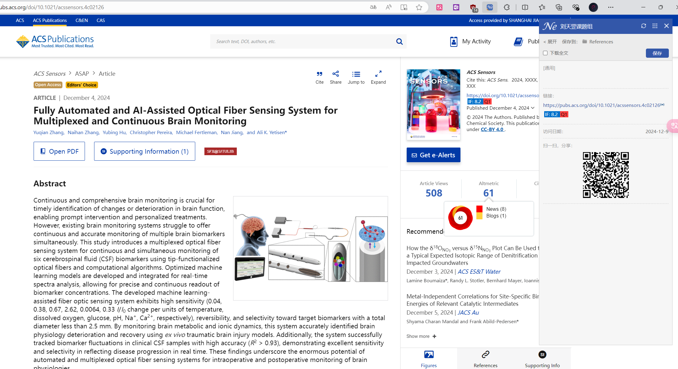Click the Open PDF button
The height and width of the screenshot is (369, 678).
pyautogui.click(x=59, y=151)
